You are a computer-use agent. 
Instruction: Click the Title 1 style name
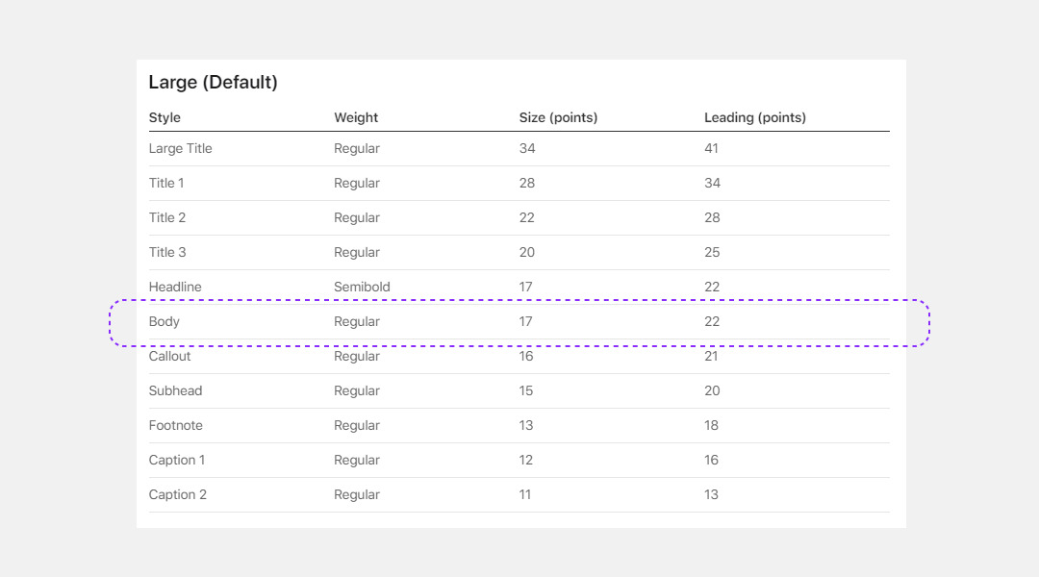pyautogui.click(x=166, y=183)
